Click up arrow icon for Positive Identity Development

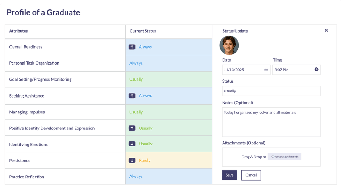tap(132, 128)
